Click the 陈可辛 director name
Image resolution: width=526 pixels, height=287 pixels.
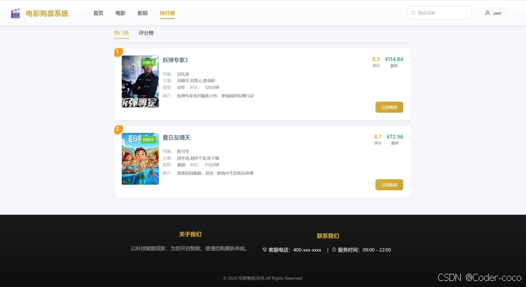(x=183, y=151)
